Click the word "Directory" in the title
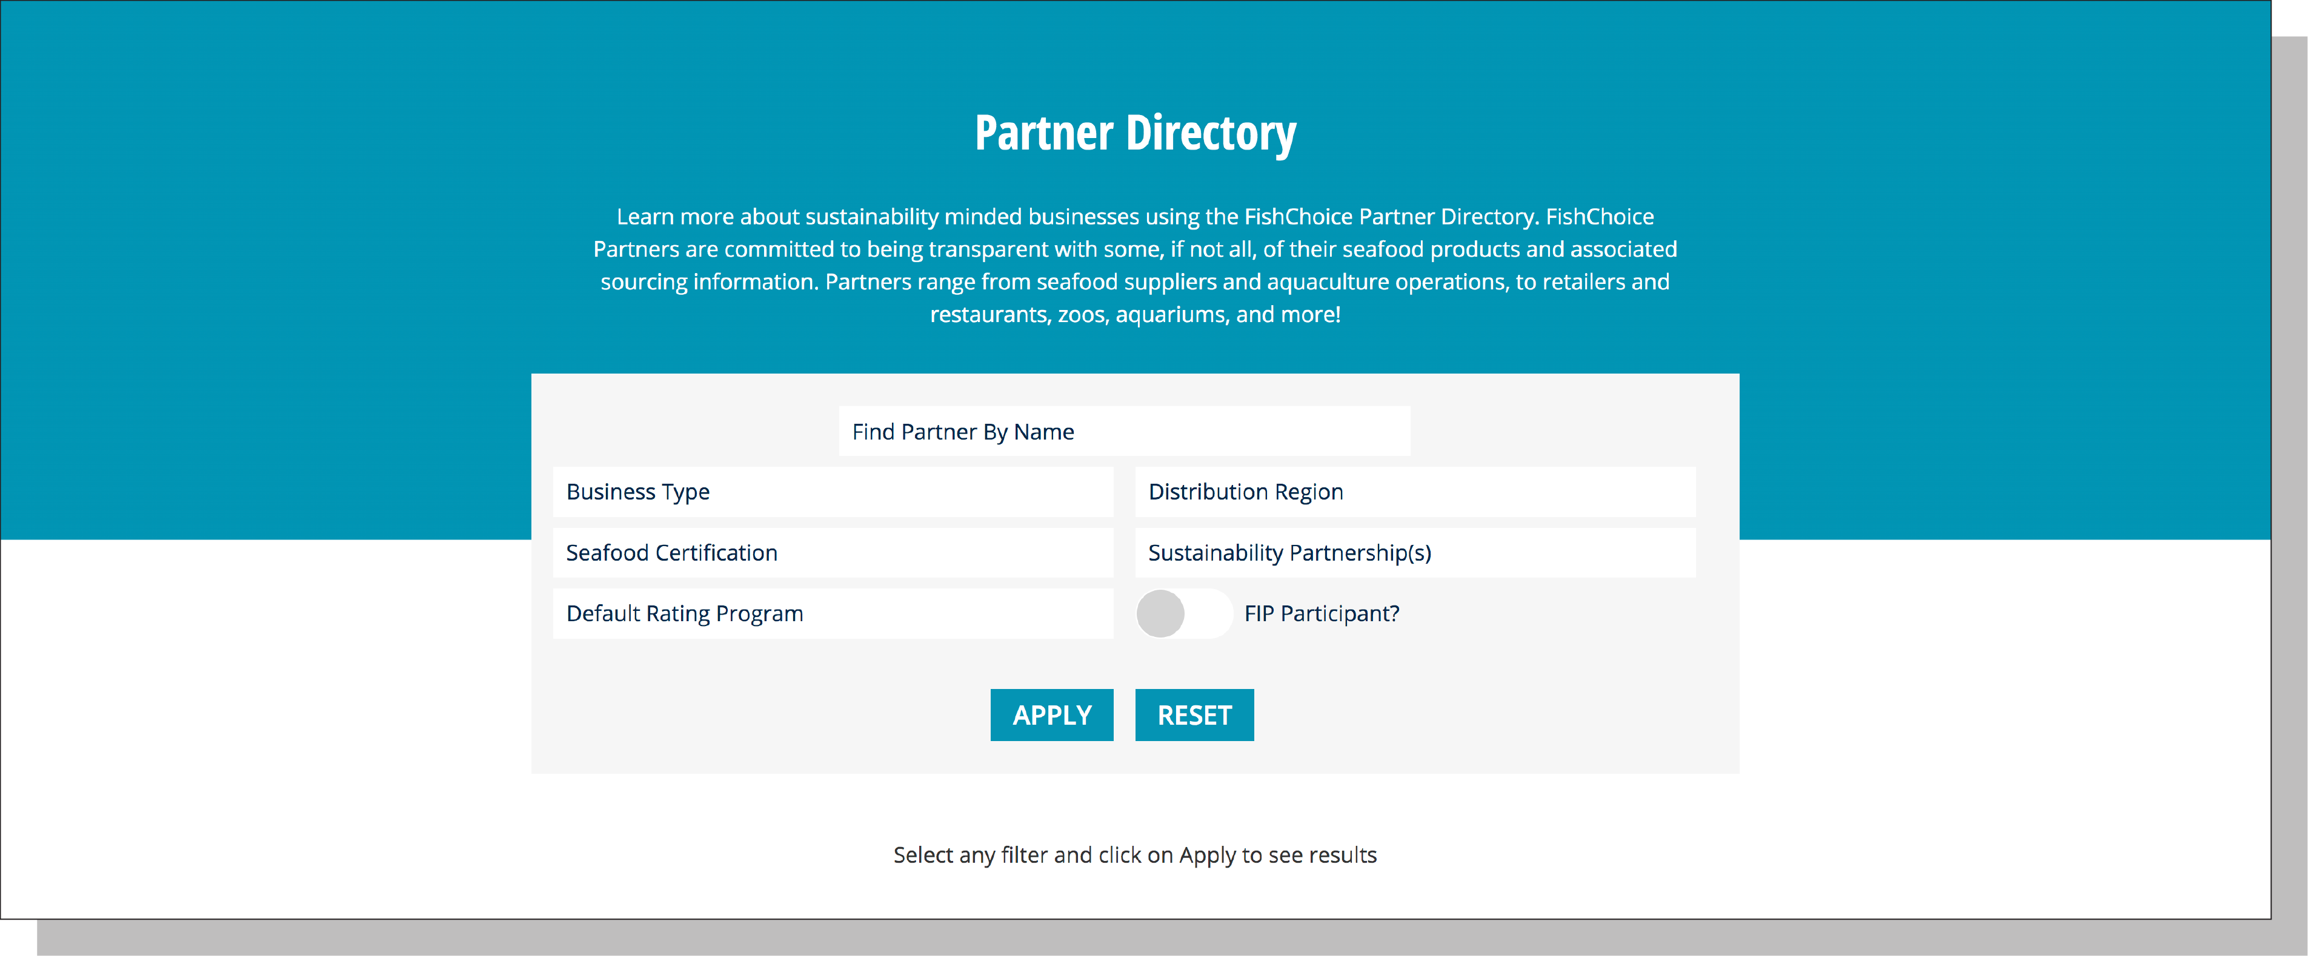This screenshot has width=2308, height=956. point(1211,133)
